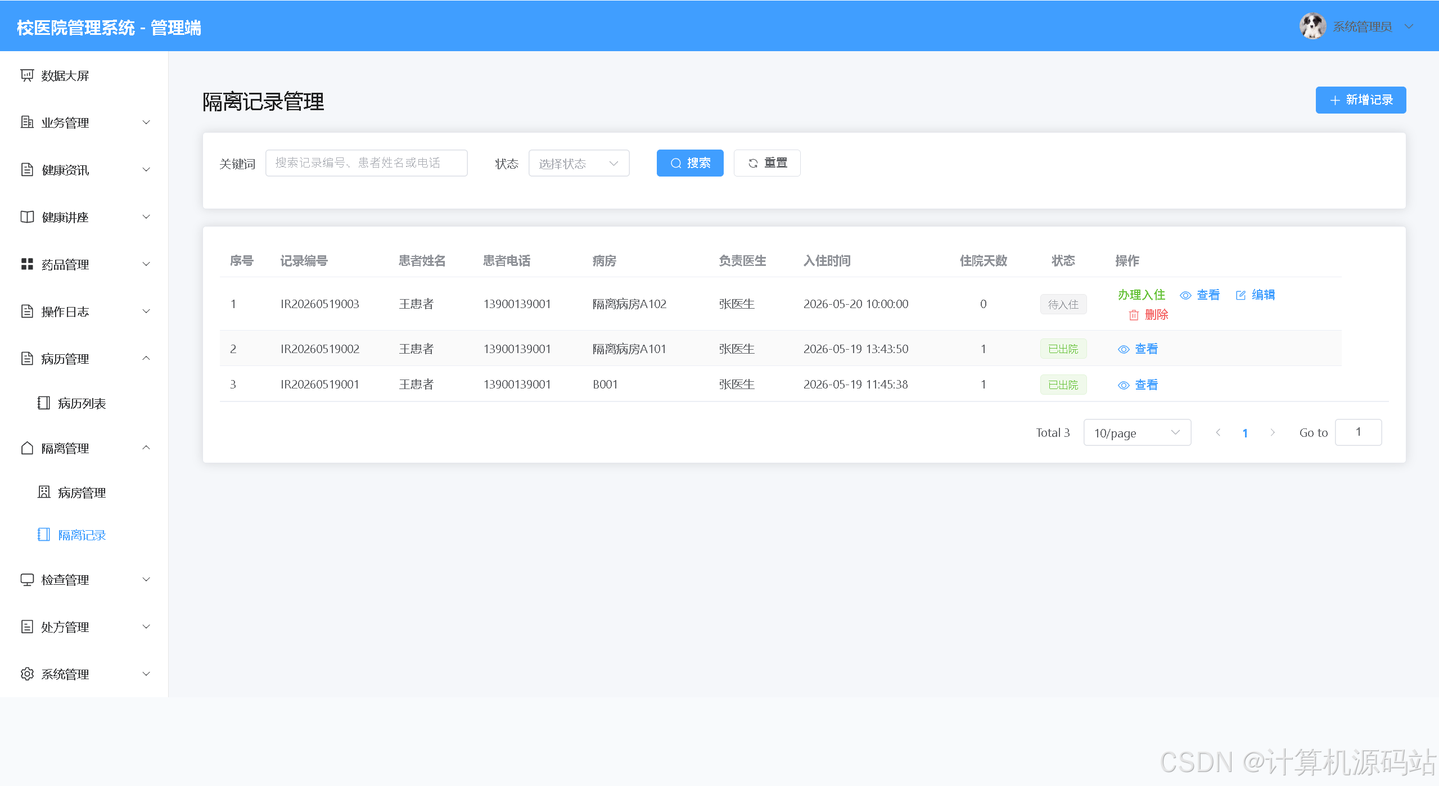Viewport: 1439px width, 786px height.
Task: Click the administrator avatar picture
Action: click(1312, 26)
